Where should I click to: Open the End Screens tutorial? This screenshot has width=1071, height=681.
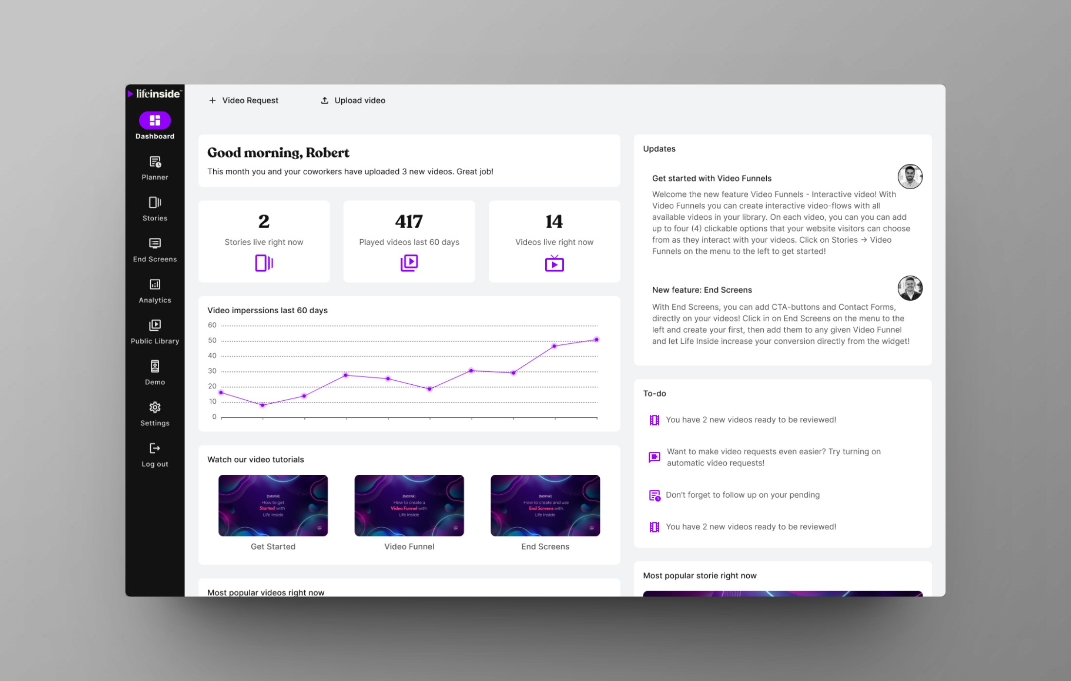(545, 505)
